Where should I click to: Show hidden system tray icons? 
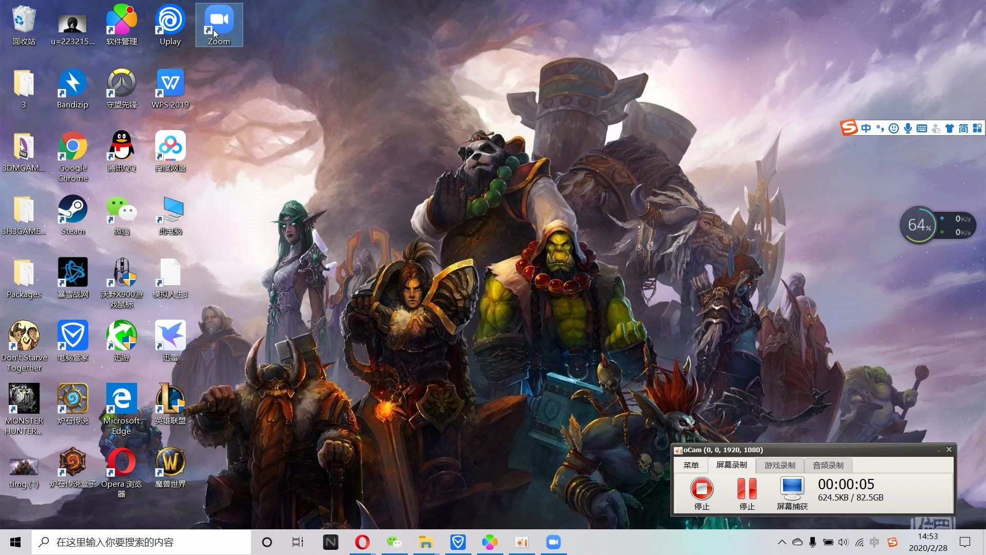pos(782,542)
